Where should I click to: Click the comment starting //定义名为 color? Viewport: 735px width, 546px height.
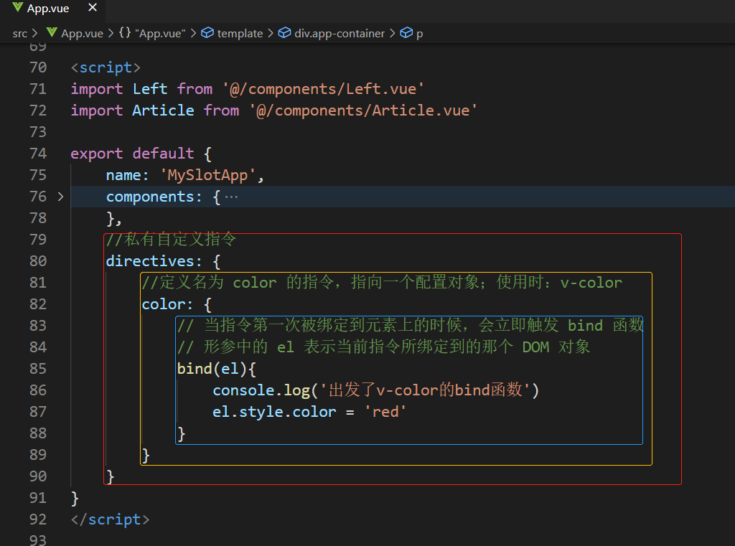[x=382, y=283]
